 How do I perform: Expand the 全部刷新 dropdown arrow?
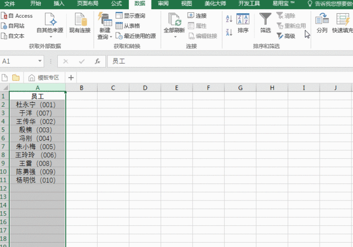coord(175,37)
